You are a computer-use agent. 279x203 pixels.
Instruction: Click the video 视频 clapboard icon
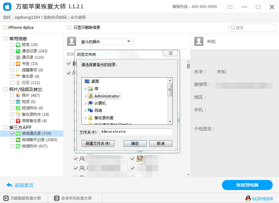coord(18,102)
